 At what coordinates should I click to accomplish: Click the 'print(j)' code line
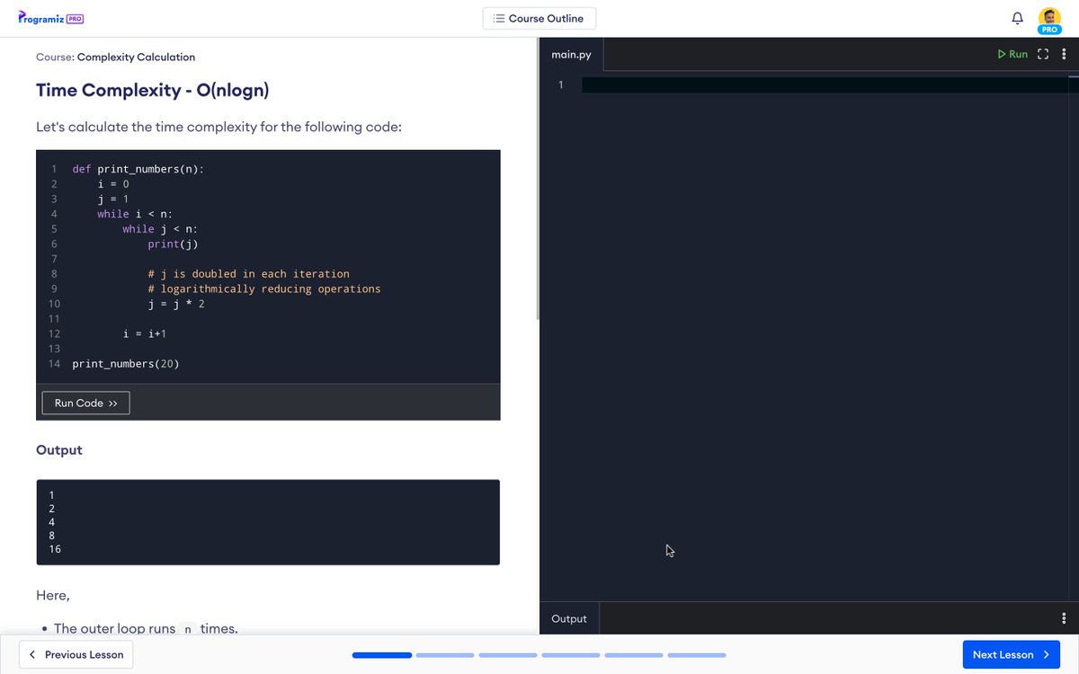[x=173, y=244]
